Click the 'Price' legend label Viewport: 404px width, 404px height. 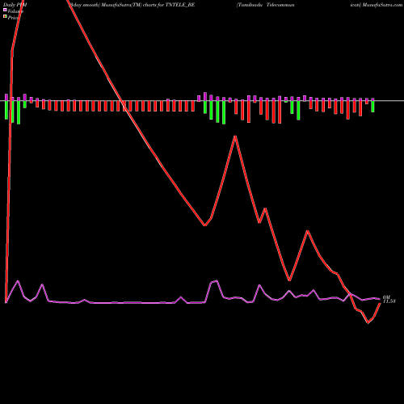tap(13, 18)
